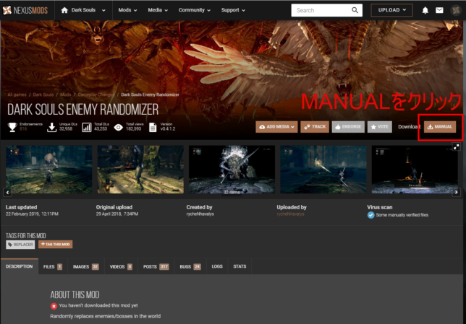Screen dimensions: 466x324
Task: Click the Replacer tag
Action: (x=20, y=245)
